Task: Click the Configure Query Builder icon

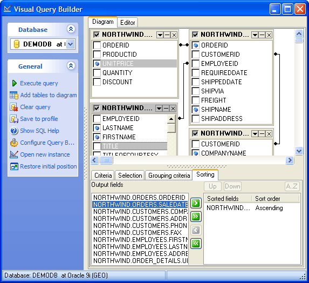Action: point(14,143)
